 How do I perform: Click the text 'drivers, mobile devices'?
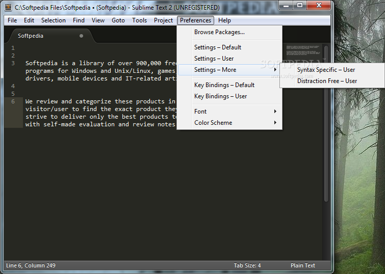(66, 78)
